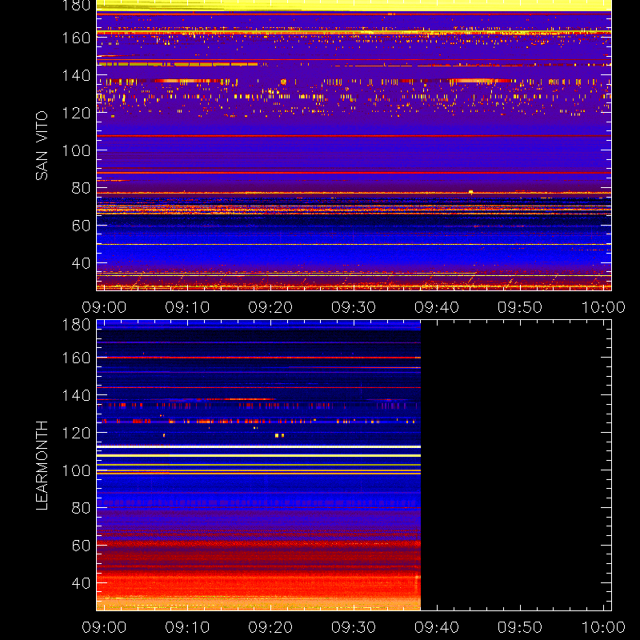Pick the 80 frequency label on Learmonth plot
The image size is (640, 640).
82,508
